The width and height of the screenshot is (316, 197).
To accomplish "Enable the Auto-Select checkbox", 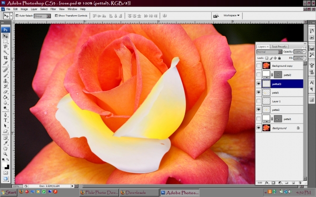I will click(x=17, y=15).
